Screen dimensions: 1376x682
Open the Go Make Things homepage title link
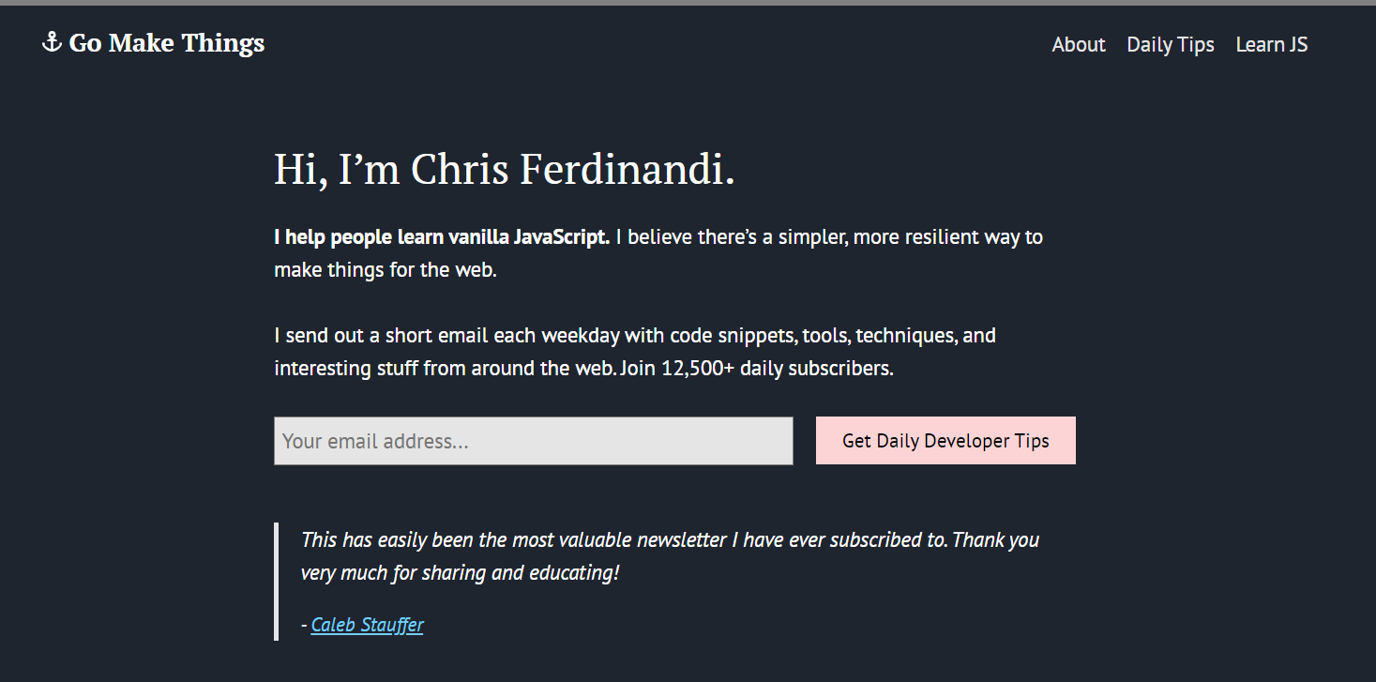click(x=154, y=43)
